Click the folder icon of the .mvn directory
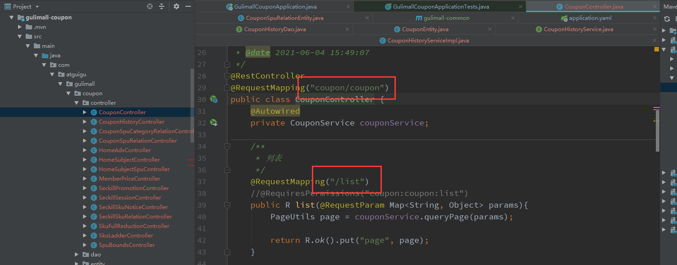This screenshot has height=265, width=677. (x=29, y=27)
